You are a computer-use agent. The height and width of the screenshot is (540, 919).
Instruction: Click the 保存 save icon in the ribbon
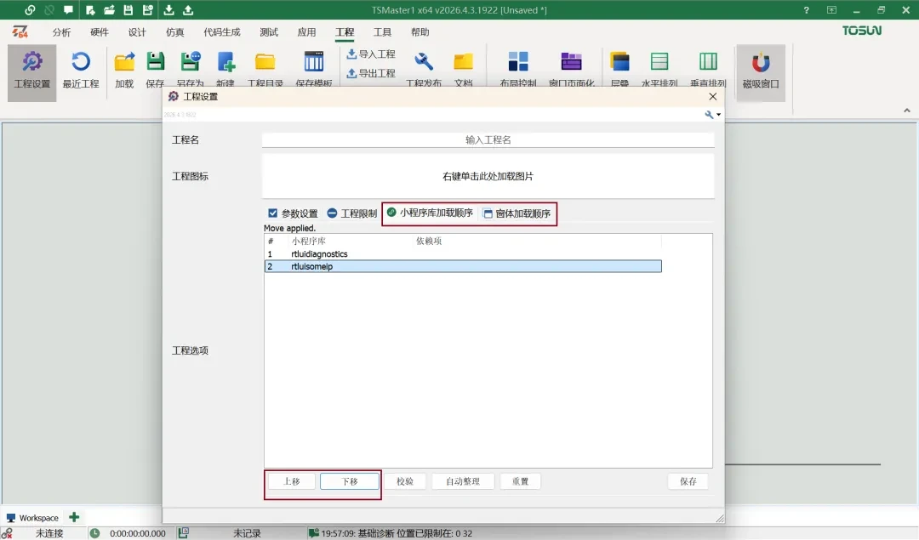156,68
